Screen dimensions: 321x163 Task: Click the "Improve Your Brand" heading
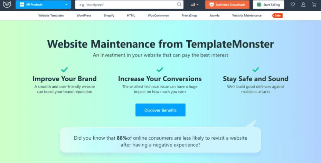point(65,79)
